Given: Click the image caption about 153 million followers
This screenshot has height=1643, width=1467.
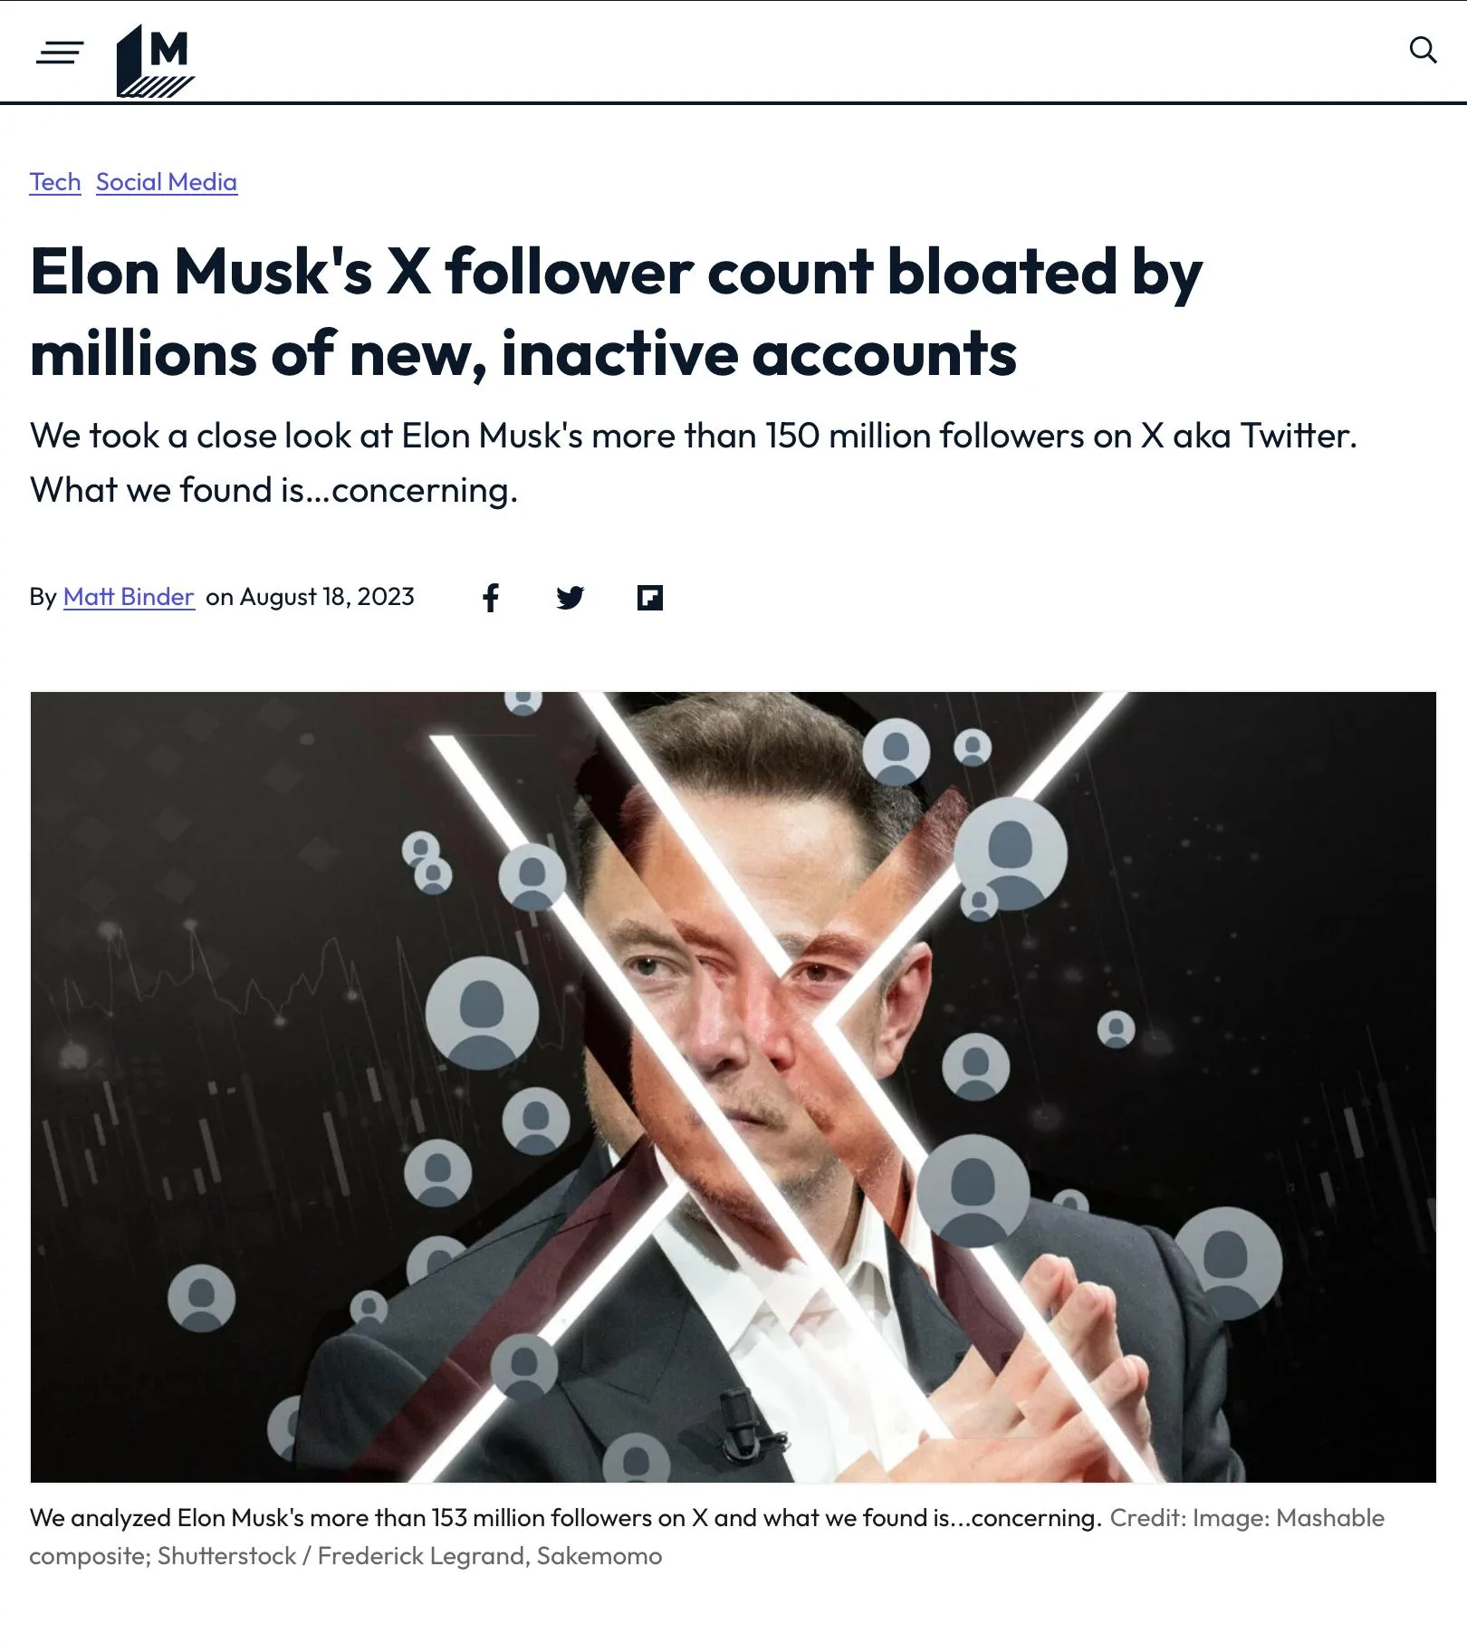Looking at the screenshot, I should point(566,1518).
